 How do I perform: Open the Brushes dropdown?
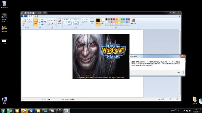click(59, 22)
